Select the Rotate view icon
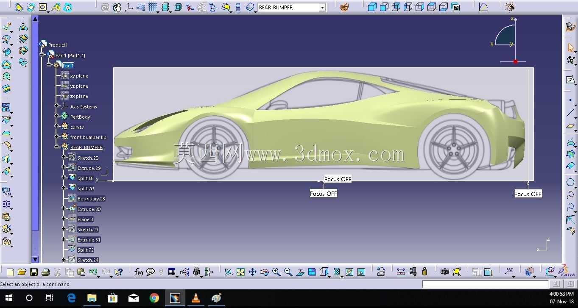578x308 pixels. click(x=264, y=272)
